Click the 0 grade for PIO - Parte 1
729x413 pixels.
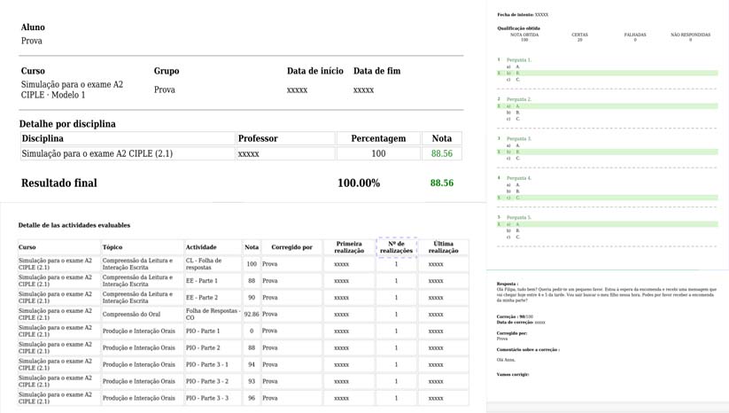click(252, 331)
